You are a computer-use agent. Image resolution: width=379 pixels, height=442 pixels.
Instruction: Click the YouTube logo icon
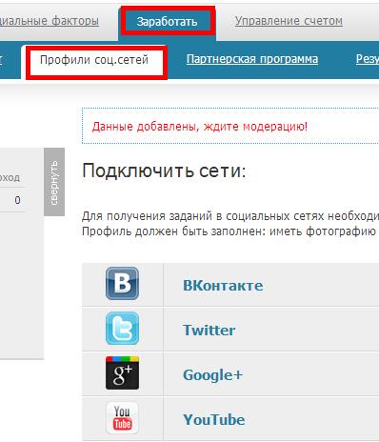coord(122,418)
